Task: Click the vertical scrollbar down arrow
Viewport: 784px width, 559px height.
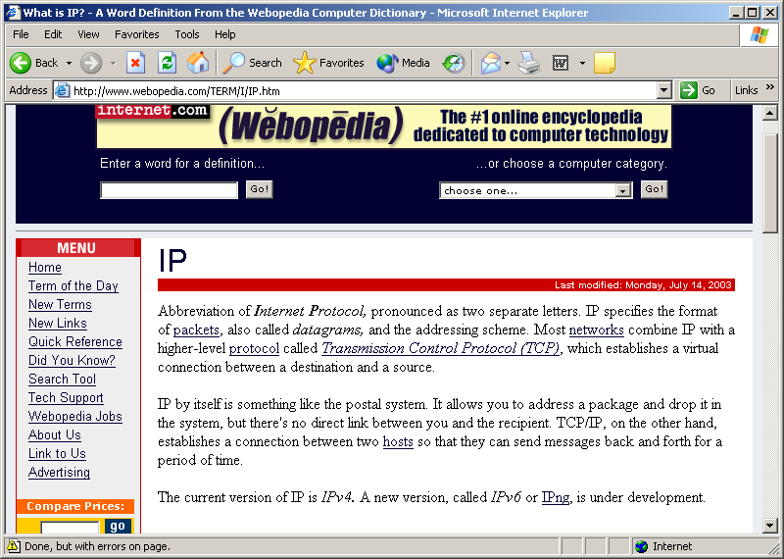Action: coord(770,526)
